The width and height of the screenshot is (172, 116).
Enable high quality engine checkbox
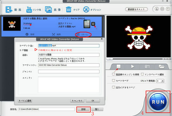(x=114, y=74)
